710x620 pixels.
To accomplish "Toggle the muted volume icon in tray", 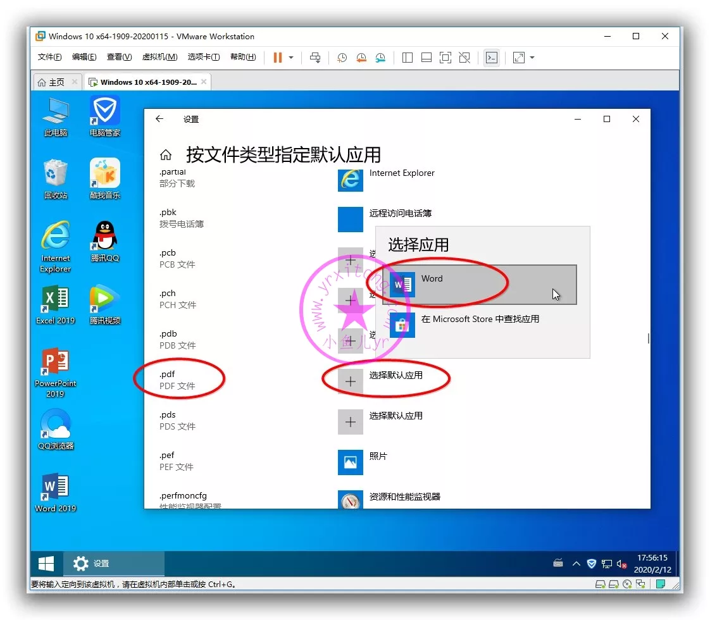I will click(622, 564).
